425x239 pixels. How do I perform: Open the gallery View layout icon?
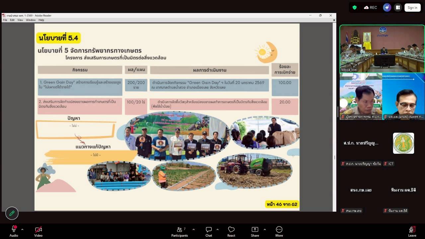pyautogui.click(x=398, y=7)
